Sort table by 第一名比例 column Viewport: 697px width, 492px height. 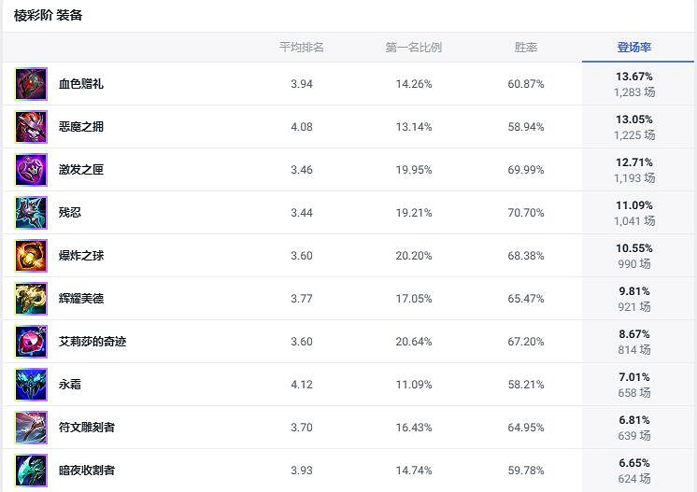[414, 48]
